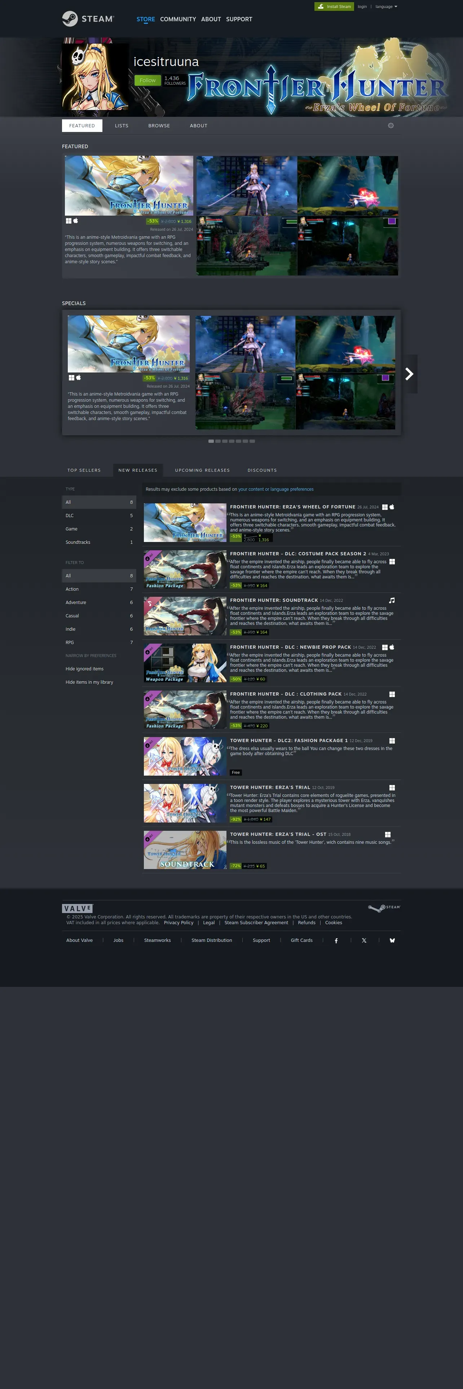
Task: Open the STORE menu
Action: tap(146, 19)
